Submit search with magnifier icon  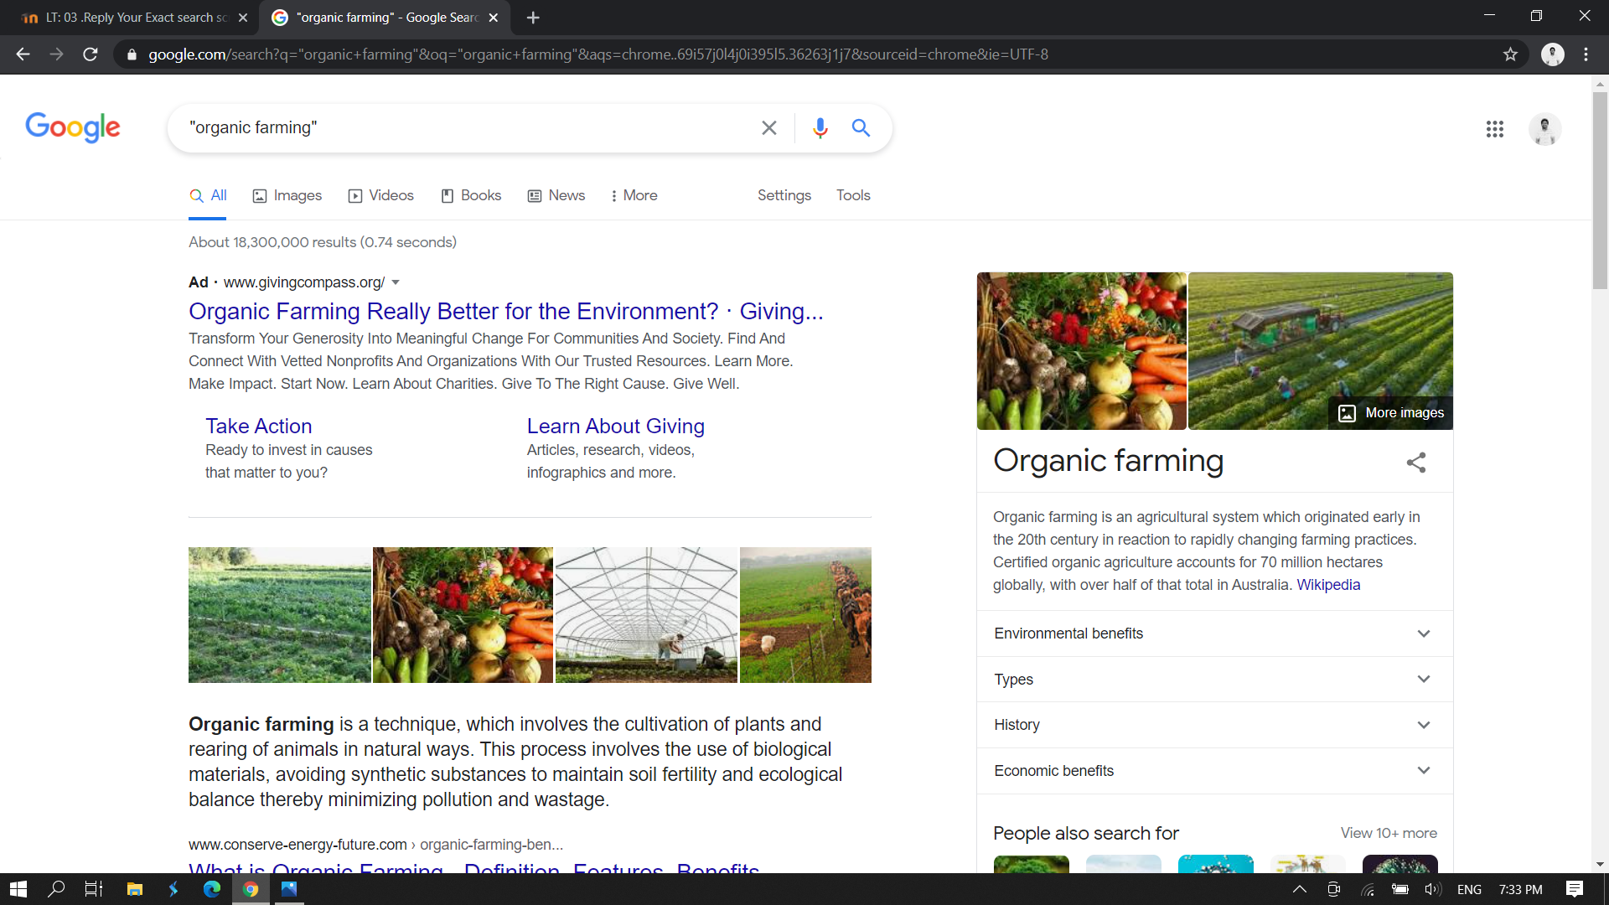click(x=861, y=127)
